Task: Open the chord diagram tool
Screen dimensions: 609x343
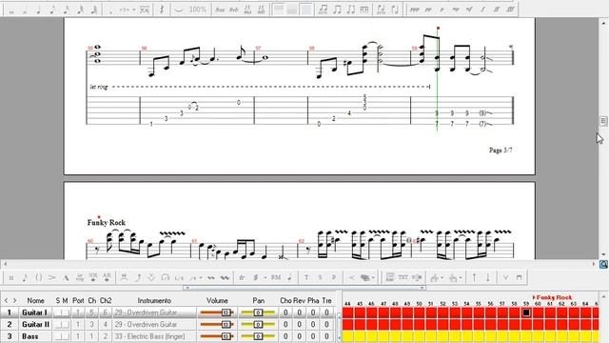Action: tap(389, 277)
